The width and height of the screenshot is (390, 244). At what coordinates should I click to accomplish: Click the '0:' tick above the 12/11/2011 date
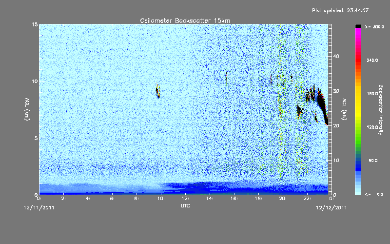[39, 199]
